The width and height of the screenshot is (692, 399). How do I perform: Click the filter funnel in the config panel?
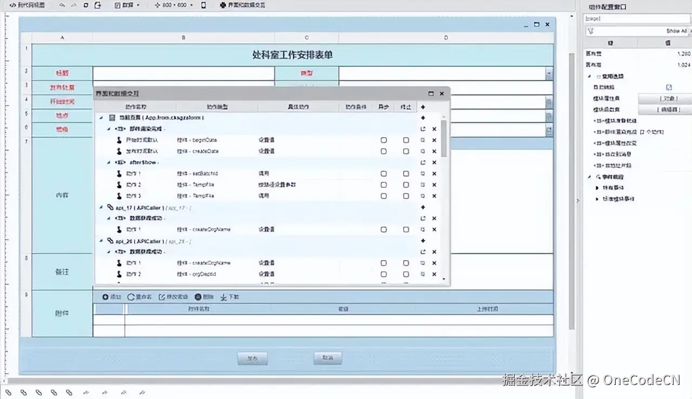(590, 31)
